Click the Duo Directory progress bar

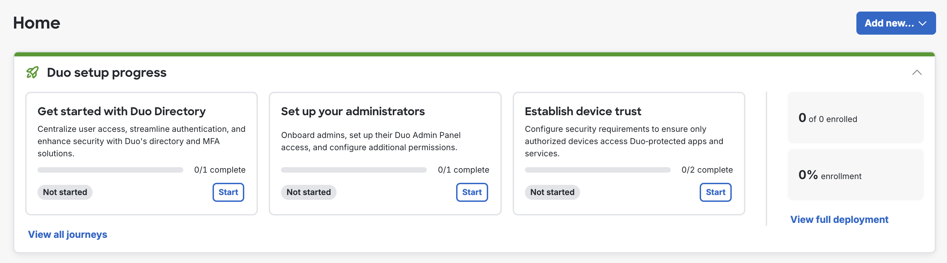110,170
